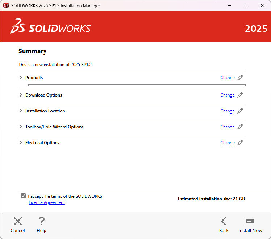The height and width of the screenshot is (239, 271).
Task: Click the Installation Location label
Action: 45,111
